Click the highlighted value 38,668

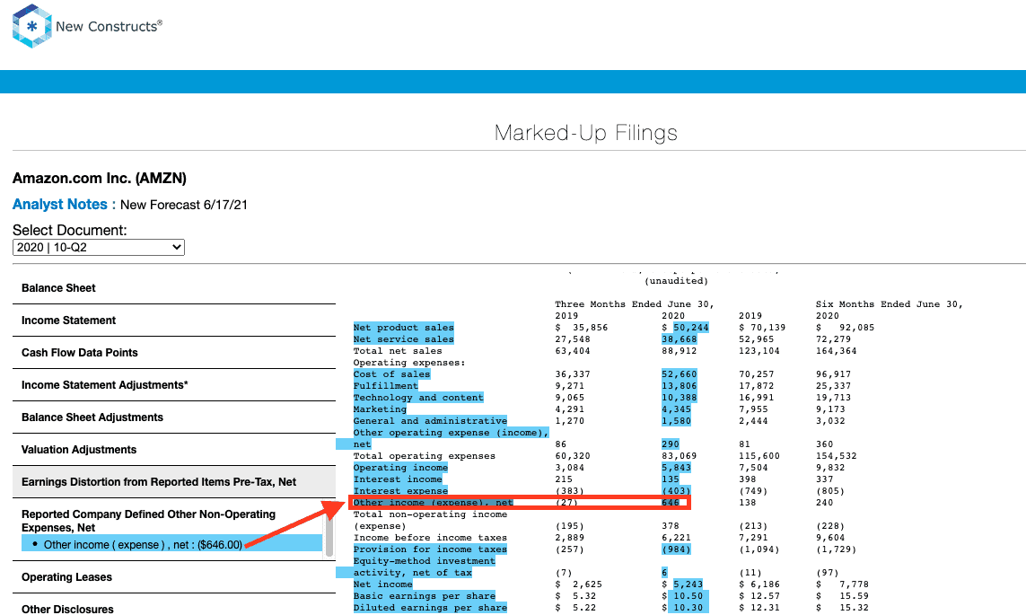pyautogui.click(x=680, y=339)
